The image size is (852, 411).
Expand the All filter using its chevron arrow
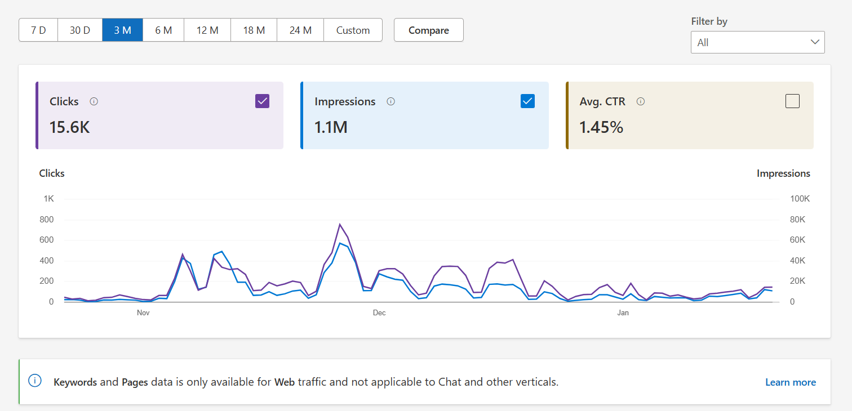pos(815,42)
